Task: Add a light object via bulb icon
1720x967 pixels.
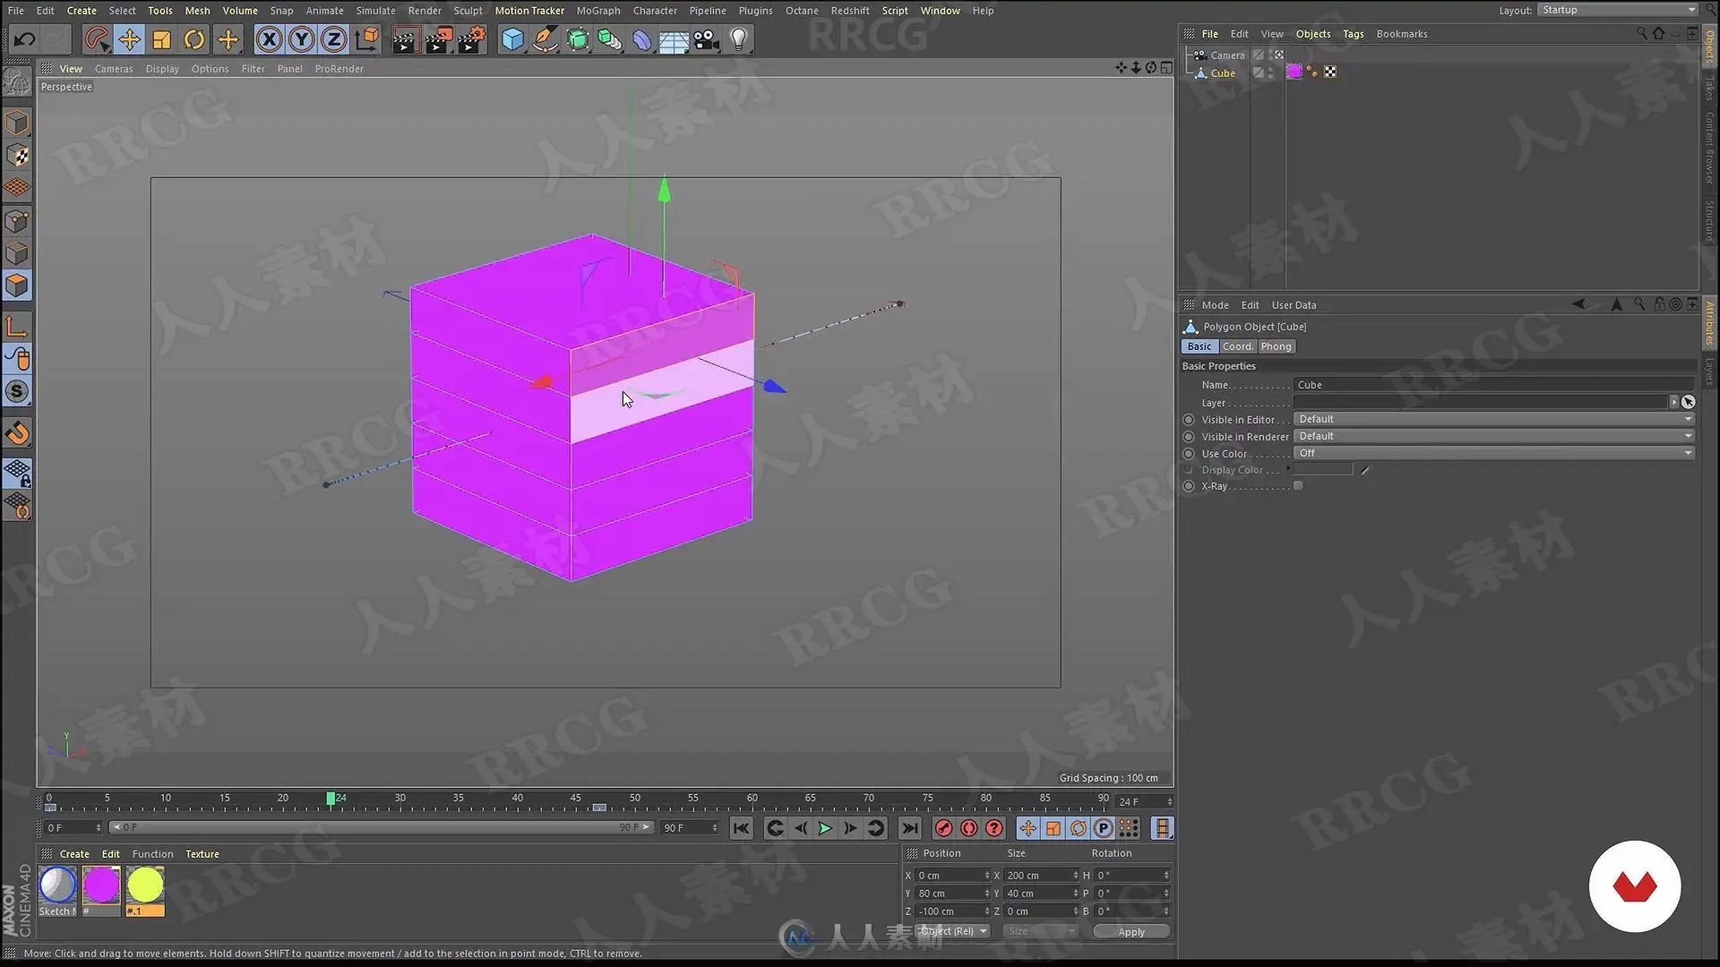Action: pyautogui.click(x=739, y=39)
